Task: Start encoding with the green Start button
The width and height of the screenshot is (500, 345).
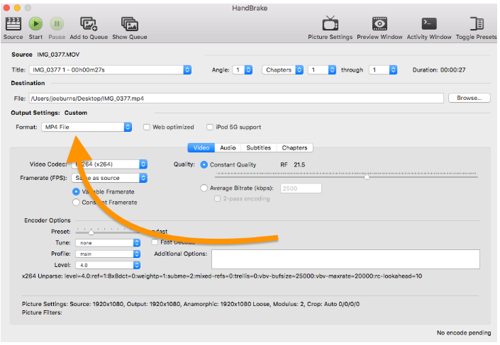Action: (35, 24)
